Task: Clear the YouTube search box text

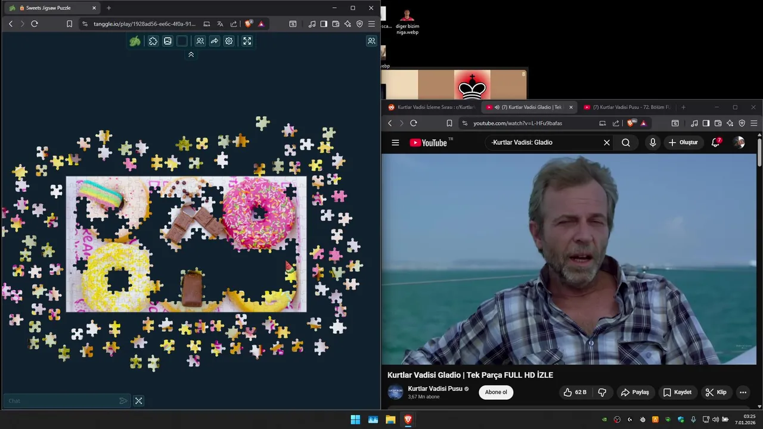Action: [x=607, y=142]
